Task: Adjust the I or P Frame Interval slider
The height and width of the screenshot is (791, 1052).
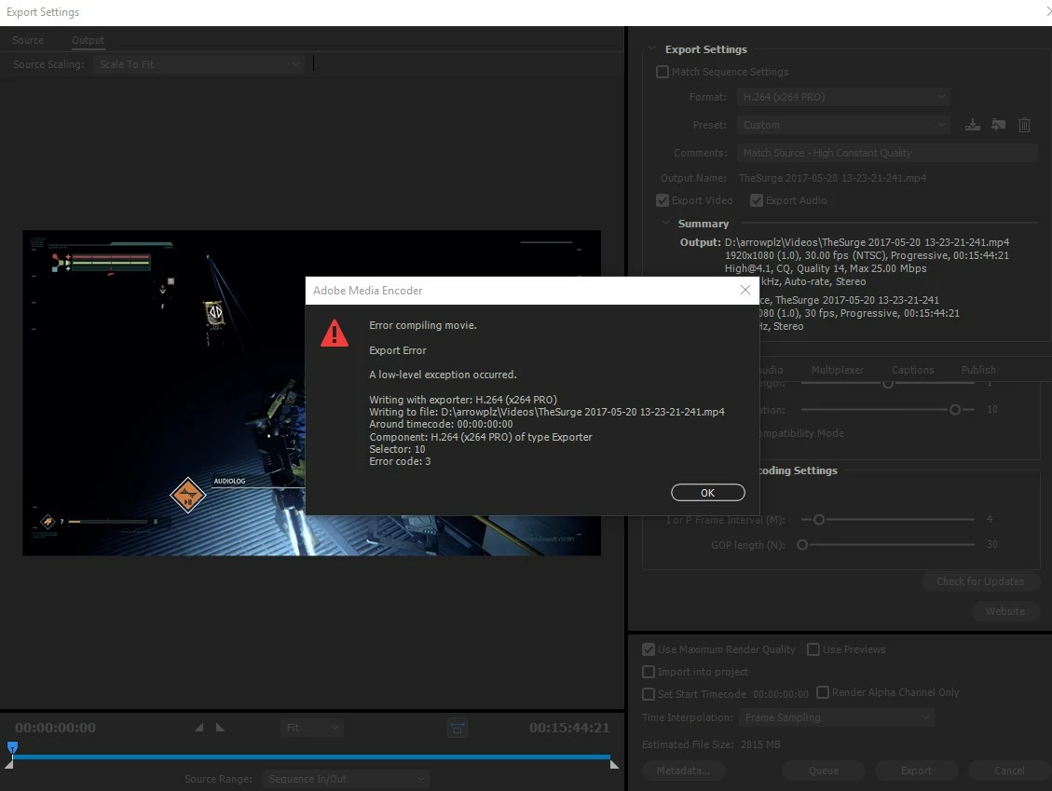Action: pos(818,519)
